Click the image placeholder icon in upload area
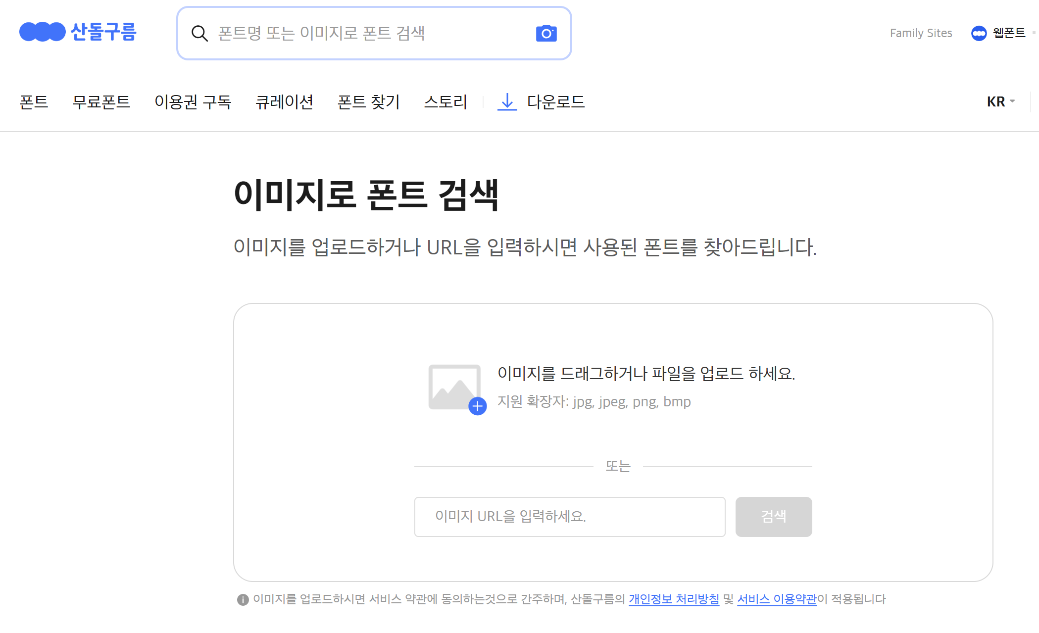The height and width of the screenshot is (633, 1039). tap(454, 387)
